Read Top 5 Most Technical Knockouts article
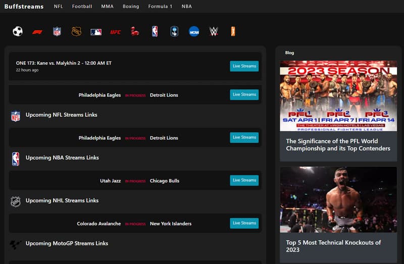 pos(333,246)
